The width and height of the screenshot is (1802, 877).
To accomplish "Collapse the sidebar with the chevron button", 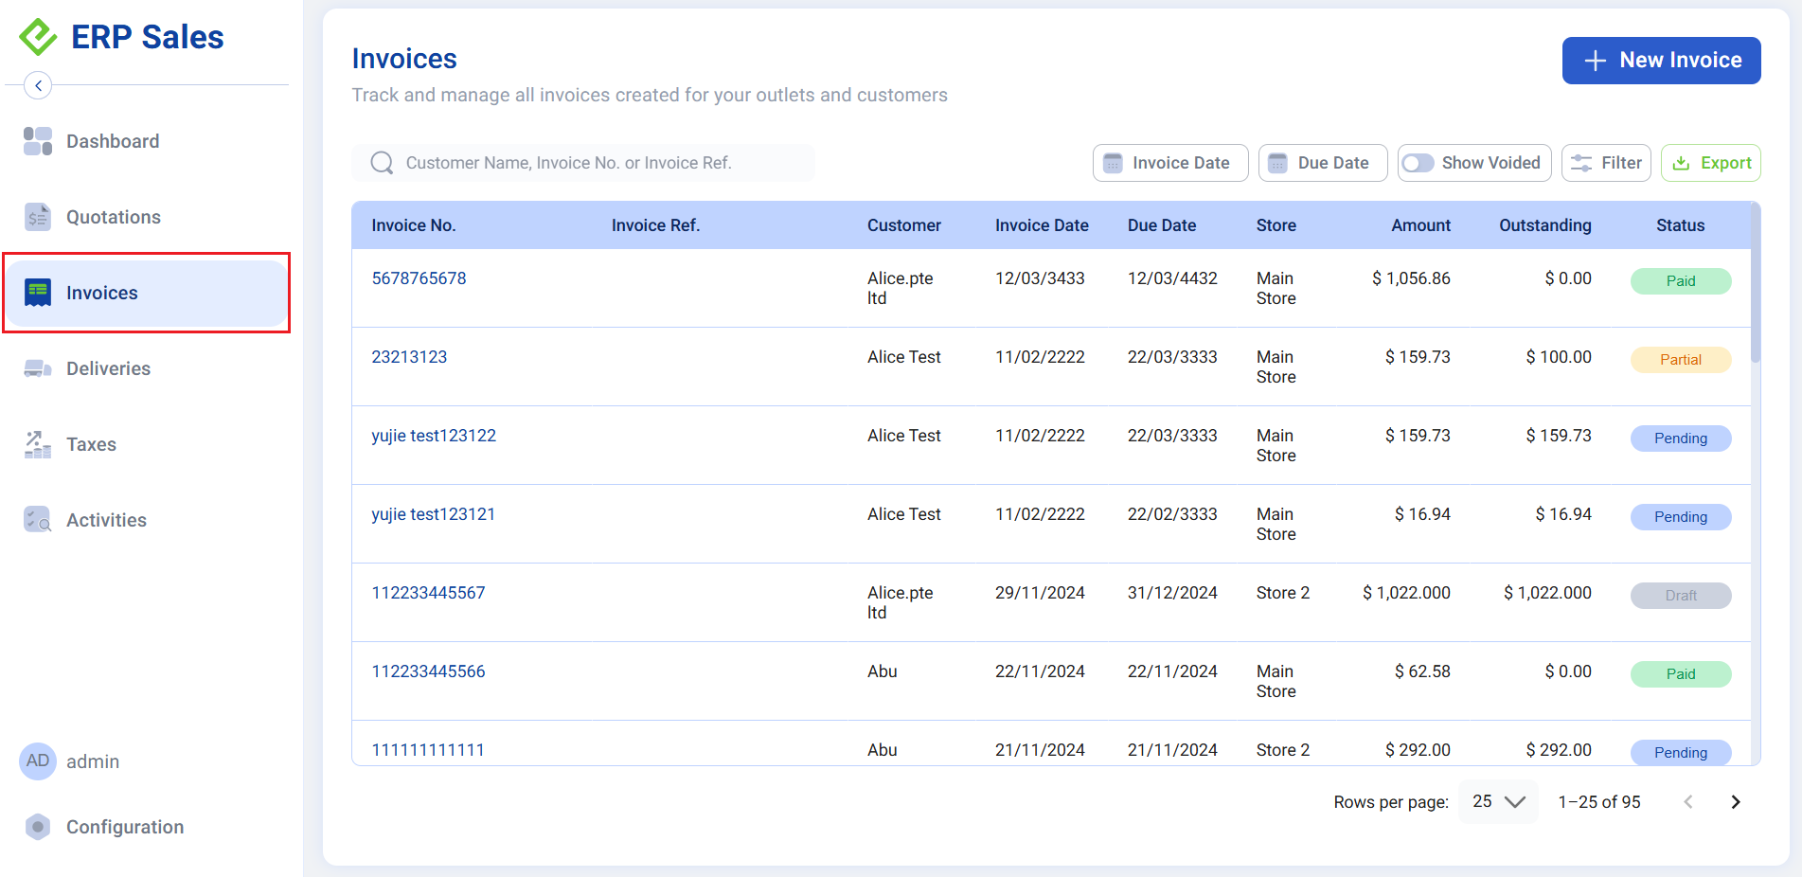I will [x=38, y=85].
